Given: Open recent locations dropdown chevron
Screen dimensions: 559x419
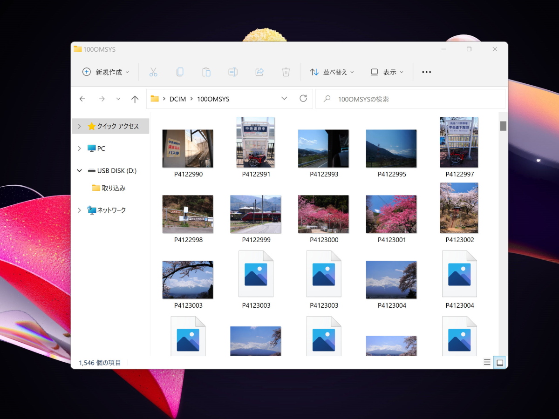Looking at the screenshot, I should tap(118, 99).
